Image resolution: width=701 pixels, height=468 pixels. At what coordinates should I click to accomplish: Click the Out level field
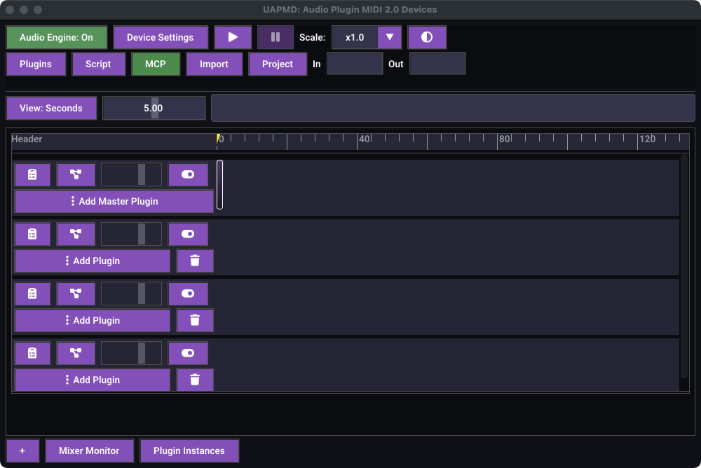[437, 64]
